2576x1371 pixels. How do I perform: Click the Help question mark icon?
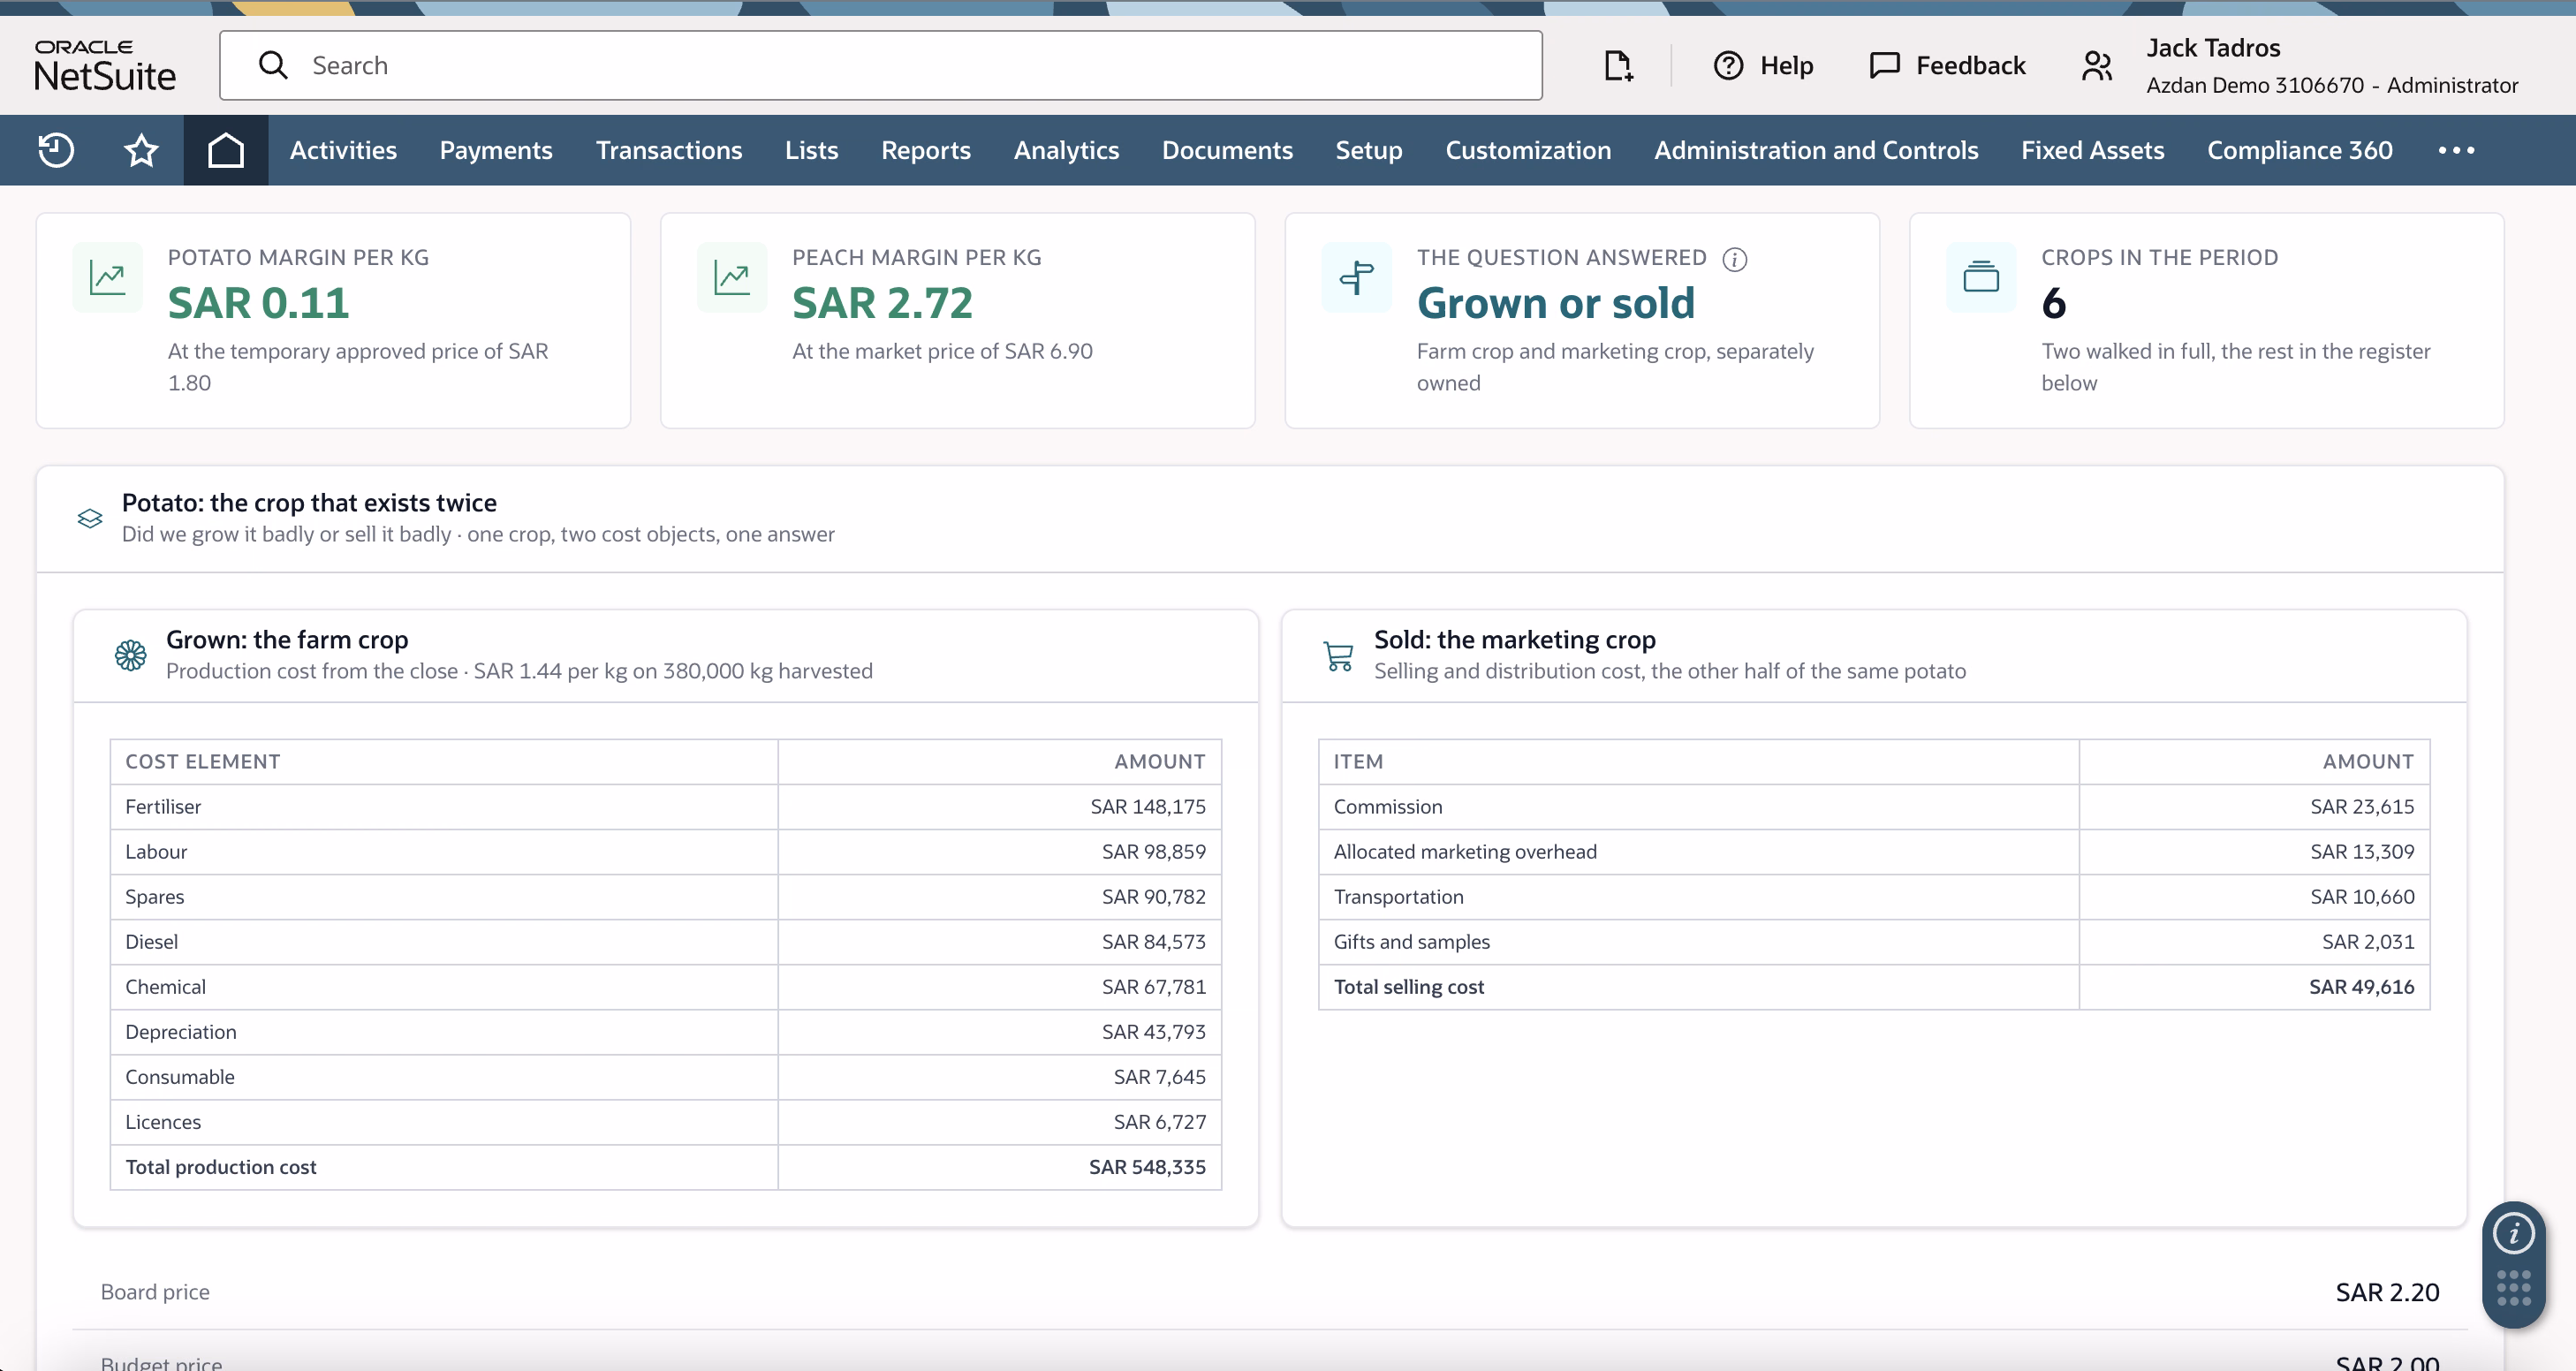(x=1728, y=66)
